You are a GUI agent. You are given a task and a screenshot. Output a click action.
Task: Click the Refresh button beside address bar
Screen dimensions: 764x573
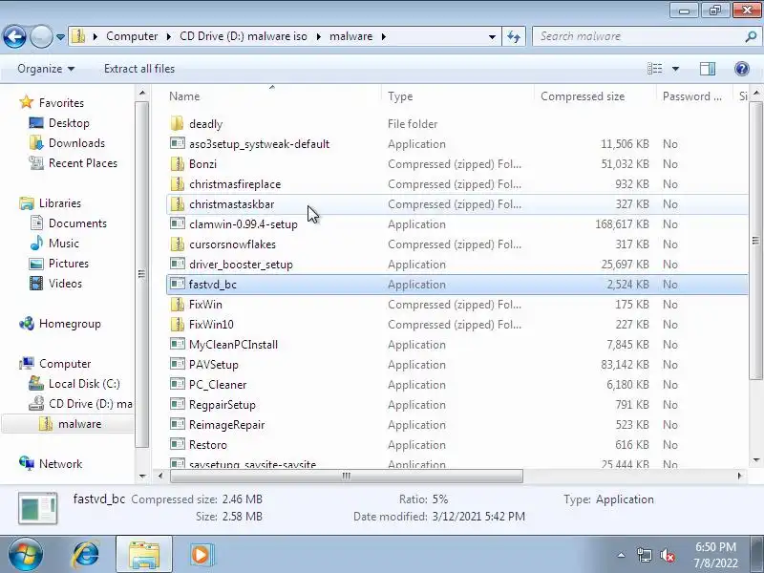pyautogui.click(x=514, y=36)
